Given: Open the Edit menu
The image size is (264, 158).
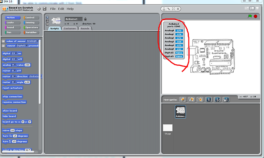Looking at the screenshot, I should pyautogui.click(x=61, y=9).
